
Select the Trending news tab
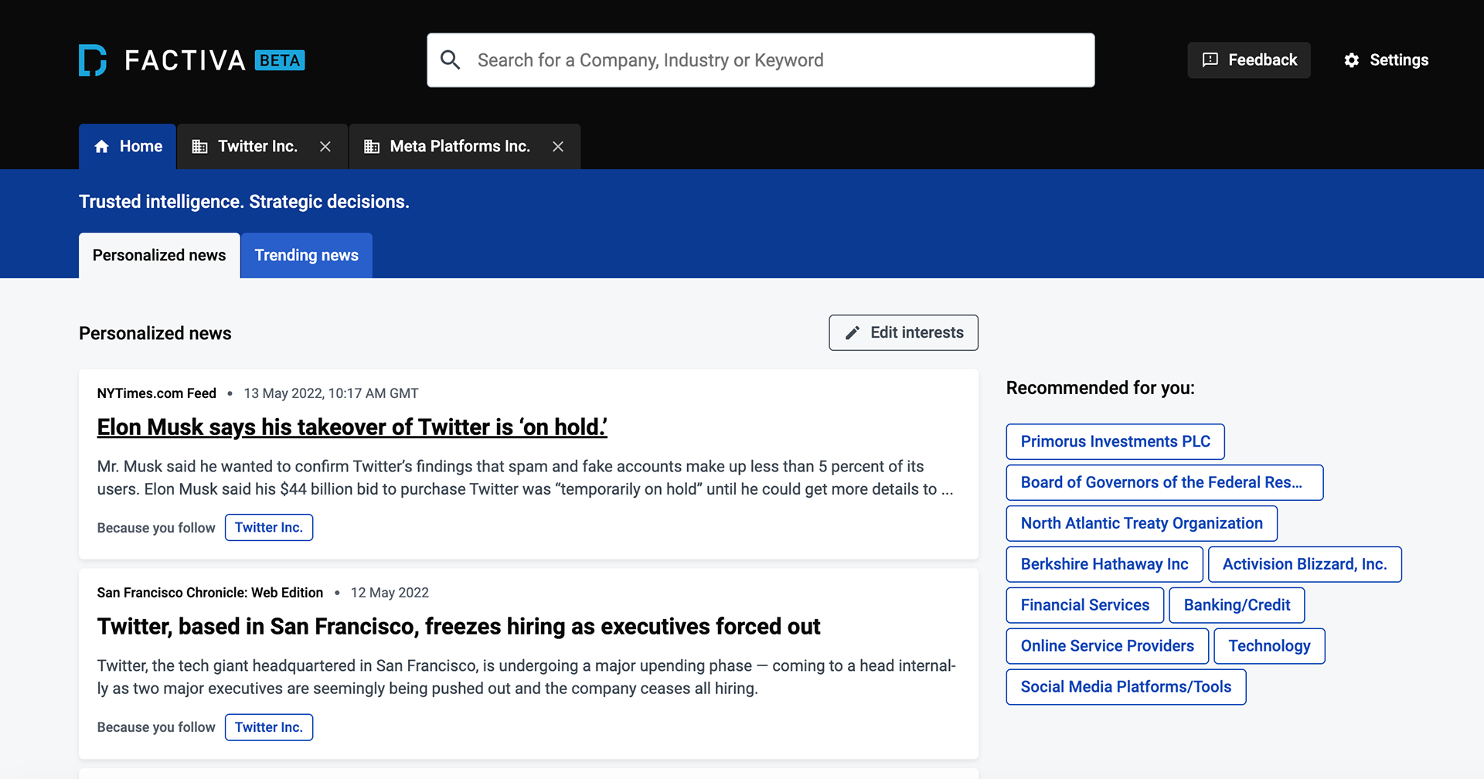pos(307,256)
